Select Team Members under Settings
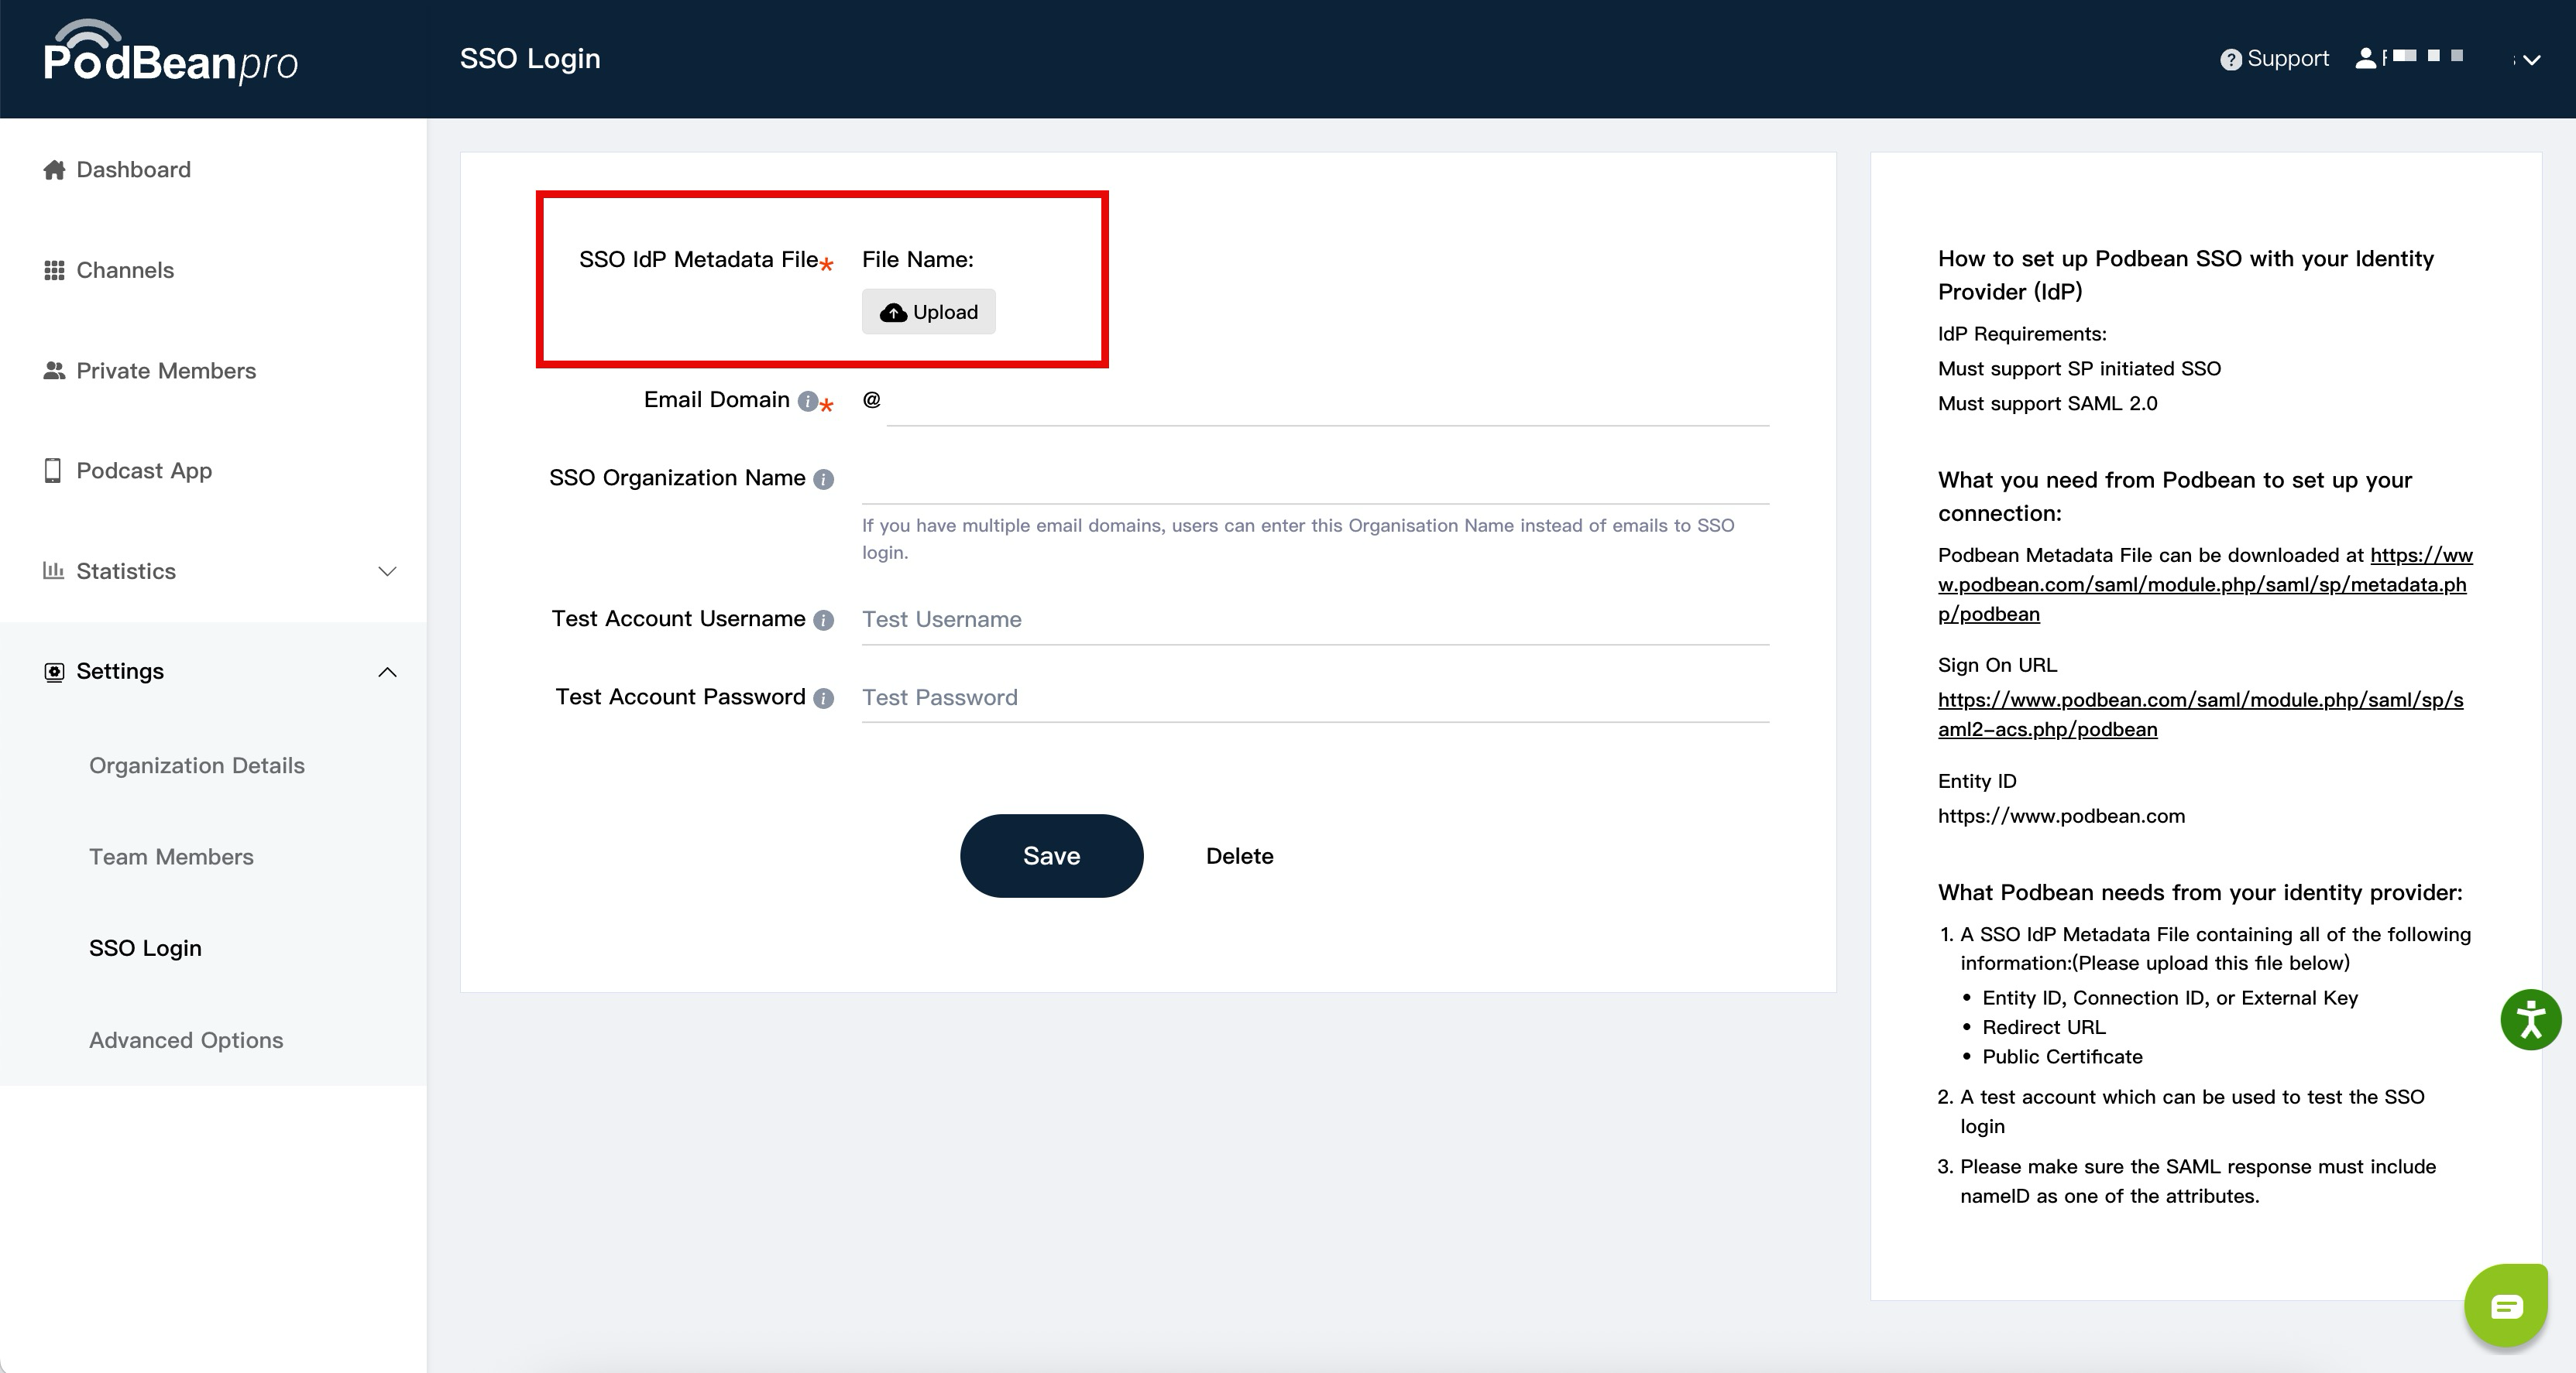The width and height of the screenshot is (2576, 1373). point(171,858)
